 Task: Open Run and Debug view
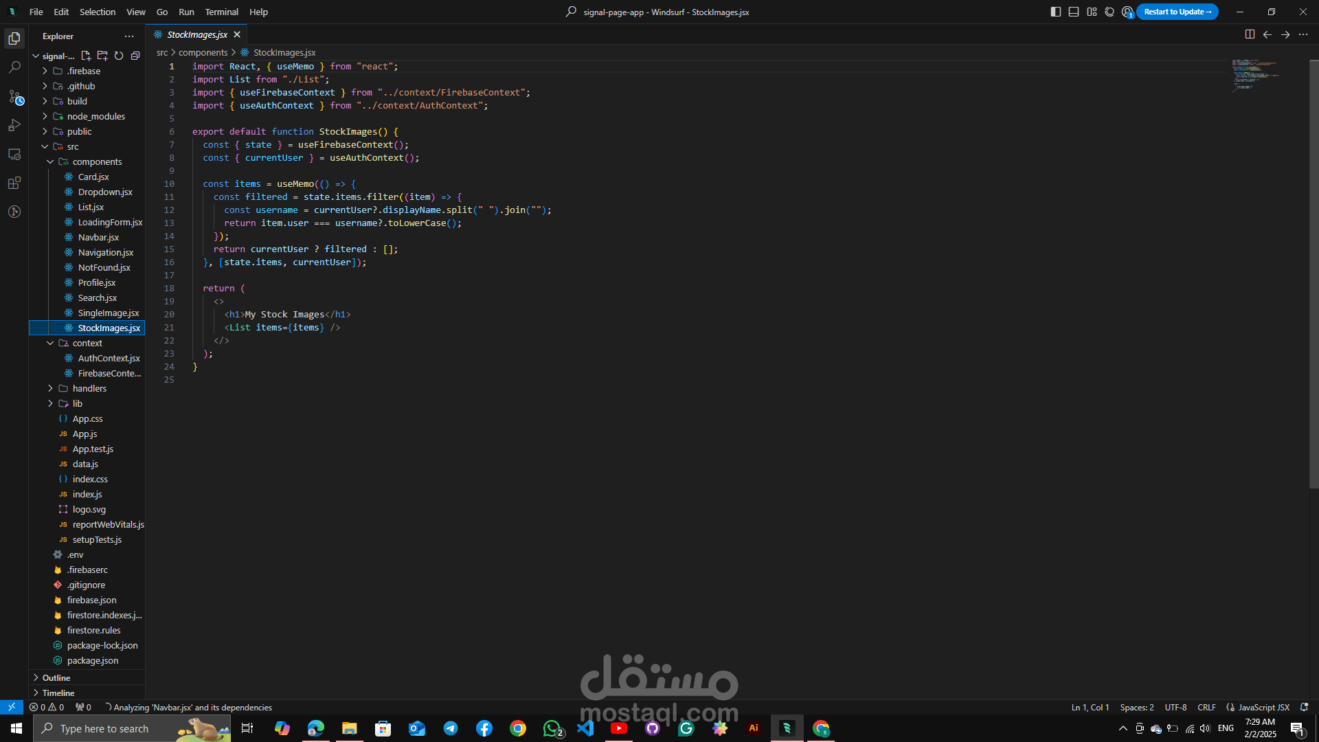(14, 126)
